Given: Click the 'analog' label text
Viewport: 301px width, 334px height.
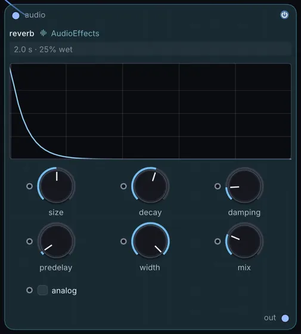Looking at the screenshot, I should [64, 290].
